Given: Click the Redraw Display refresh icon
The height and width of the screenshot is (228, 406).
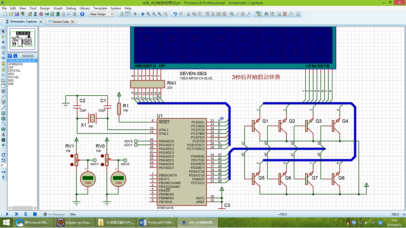Looking at the screenshot, I should point(122,14).
